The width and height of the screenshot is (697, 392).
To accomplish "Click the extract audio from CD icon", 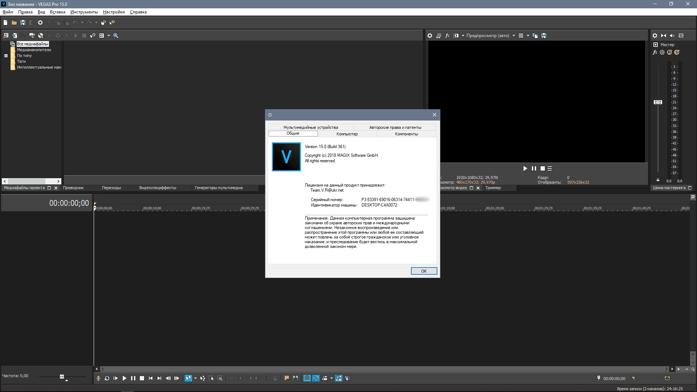I will 41,36.
